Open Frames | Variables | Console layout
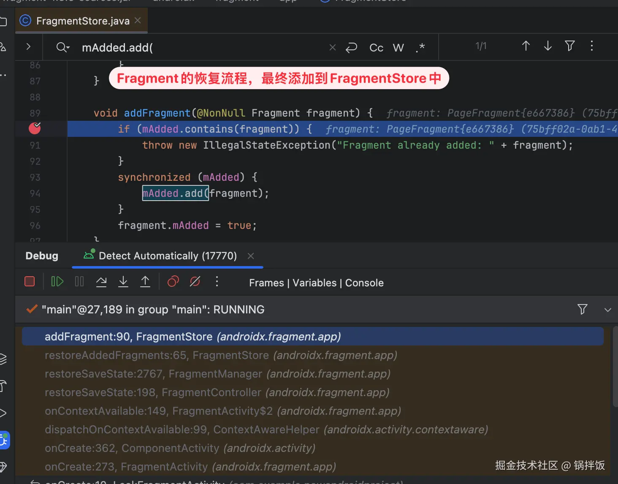 [316, 283]
